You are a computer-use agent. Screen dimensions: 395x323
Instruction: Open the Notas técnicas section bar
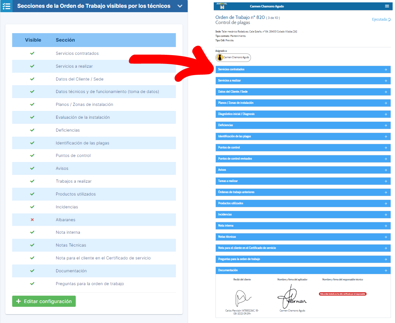(303, 237)
